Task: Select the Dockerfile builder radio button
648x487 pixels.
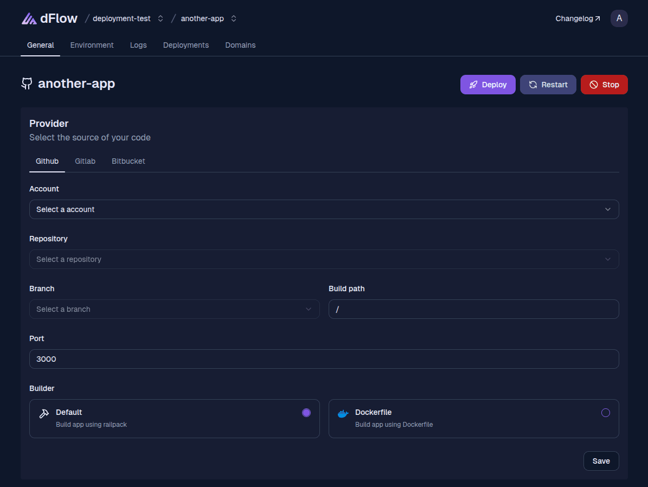Action: (x=606, y=413)
